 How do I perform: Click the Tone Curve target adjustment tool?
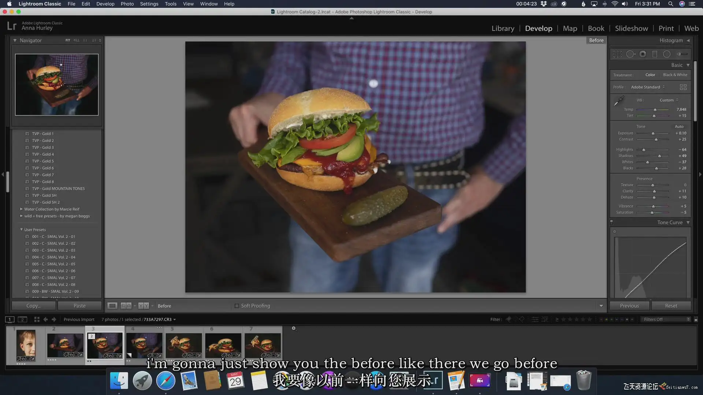point(614,232)
